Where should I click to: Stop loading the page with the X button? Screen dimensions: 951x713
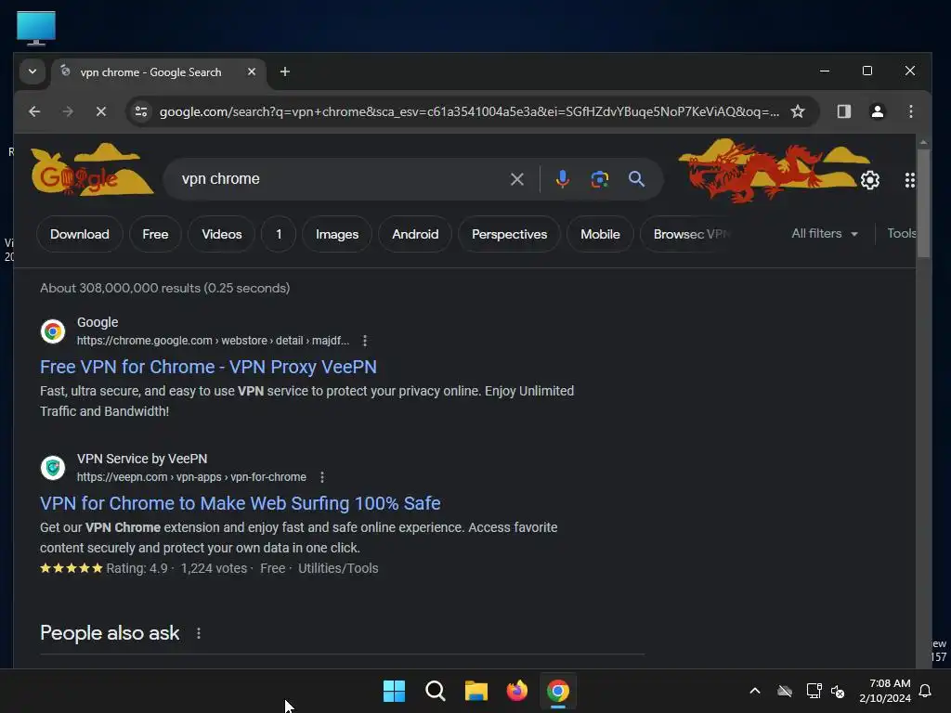point(101,111)
